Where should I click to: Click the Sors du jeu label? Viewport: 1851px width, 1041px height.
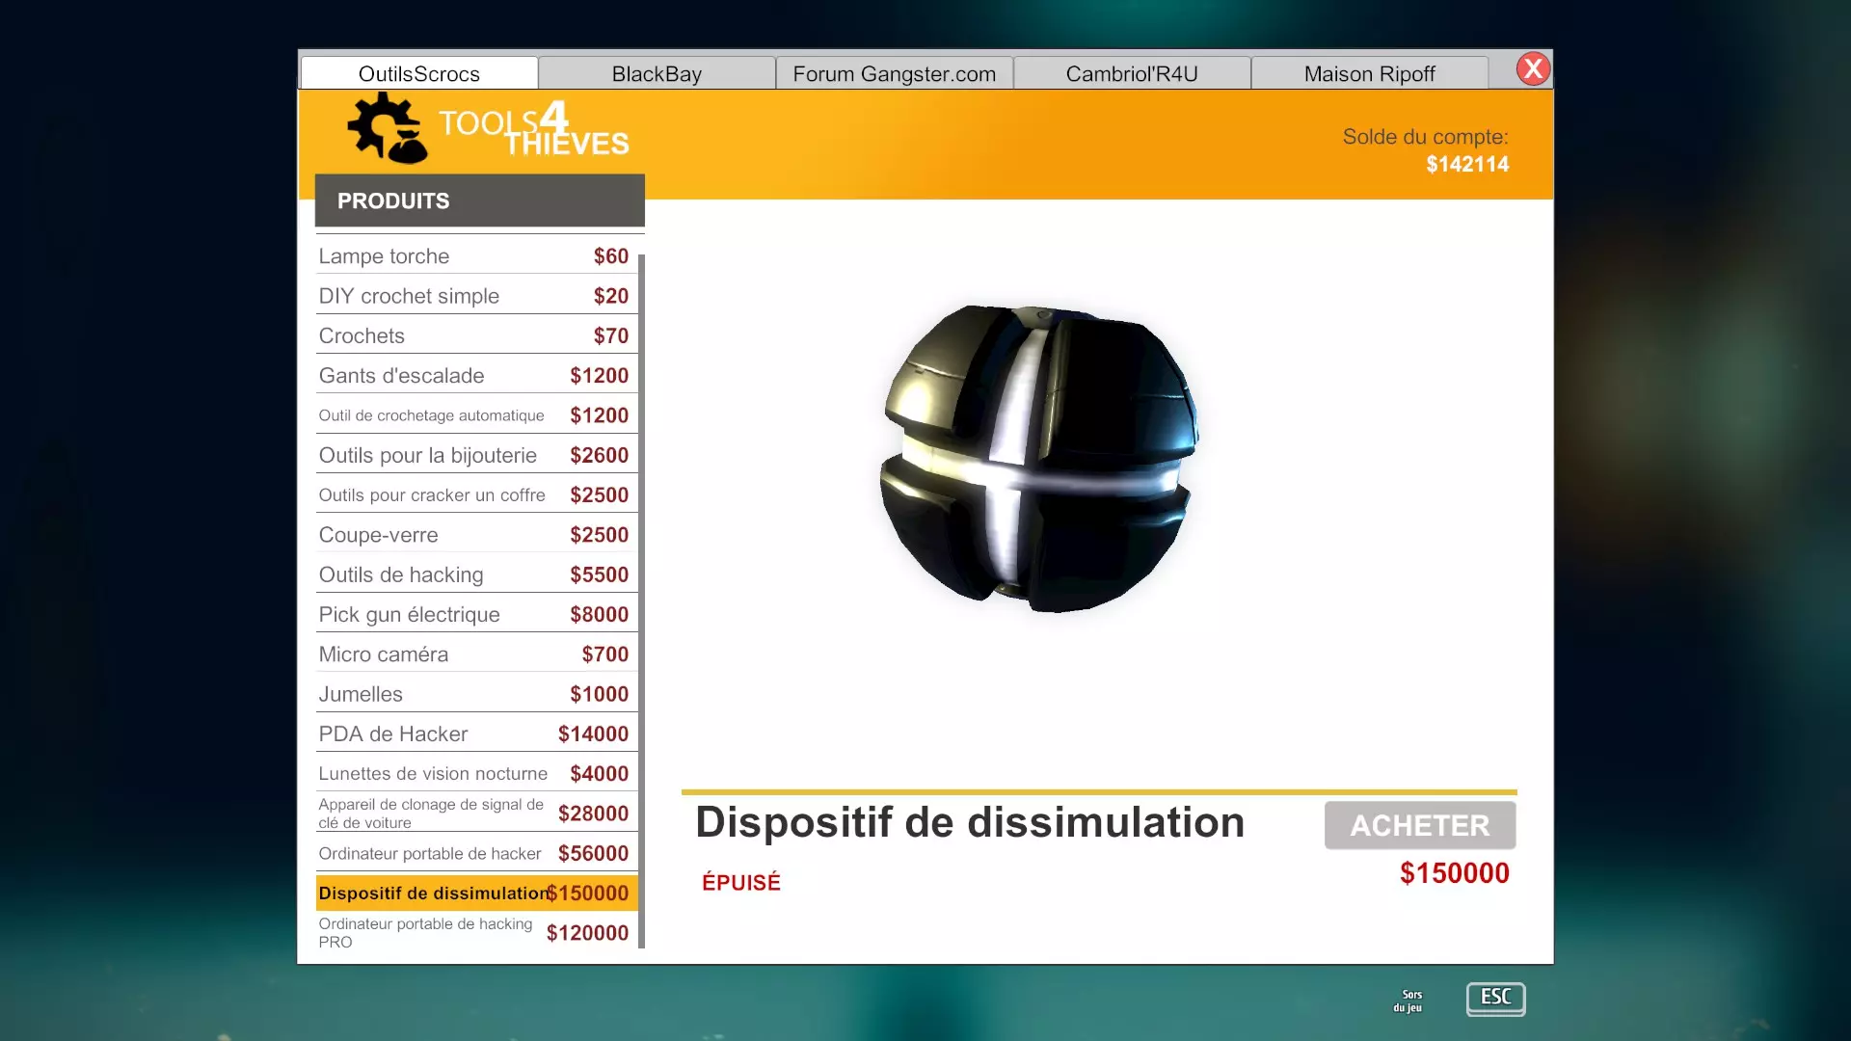point(1408,1001)
